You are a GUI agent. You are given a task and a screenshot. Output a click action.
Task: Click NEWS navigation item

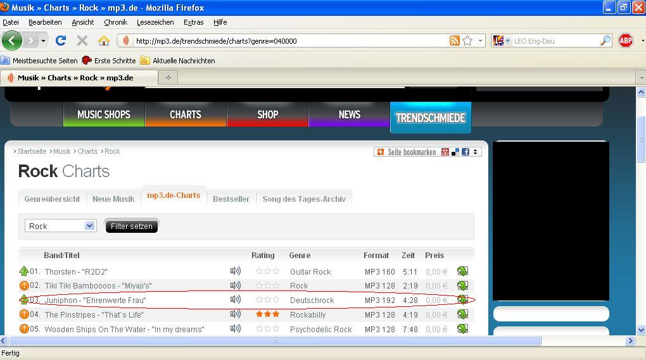click(350, 115)
